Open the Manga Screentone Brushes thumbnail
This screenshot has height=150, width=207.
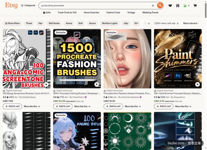pos(27,59)
